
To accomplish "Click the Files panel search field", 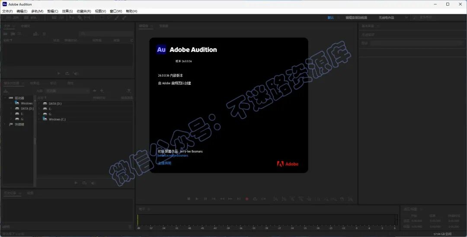I will coord(106,34).
